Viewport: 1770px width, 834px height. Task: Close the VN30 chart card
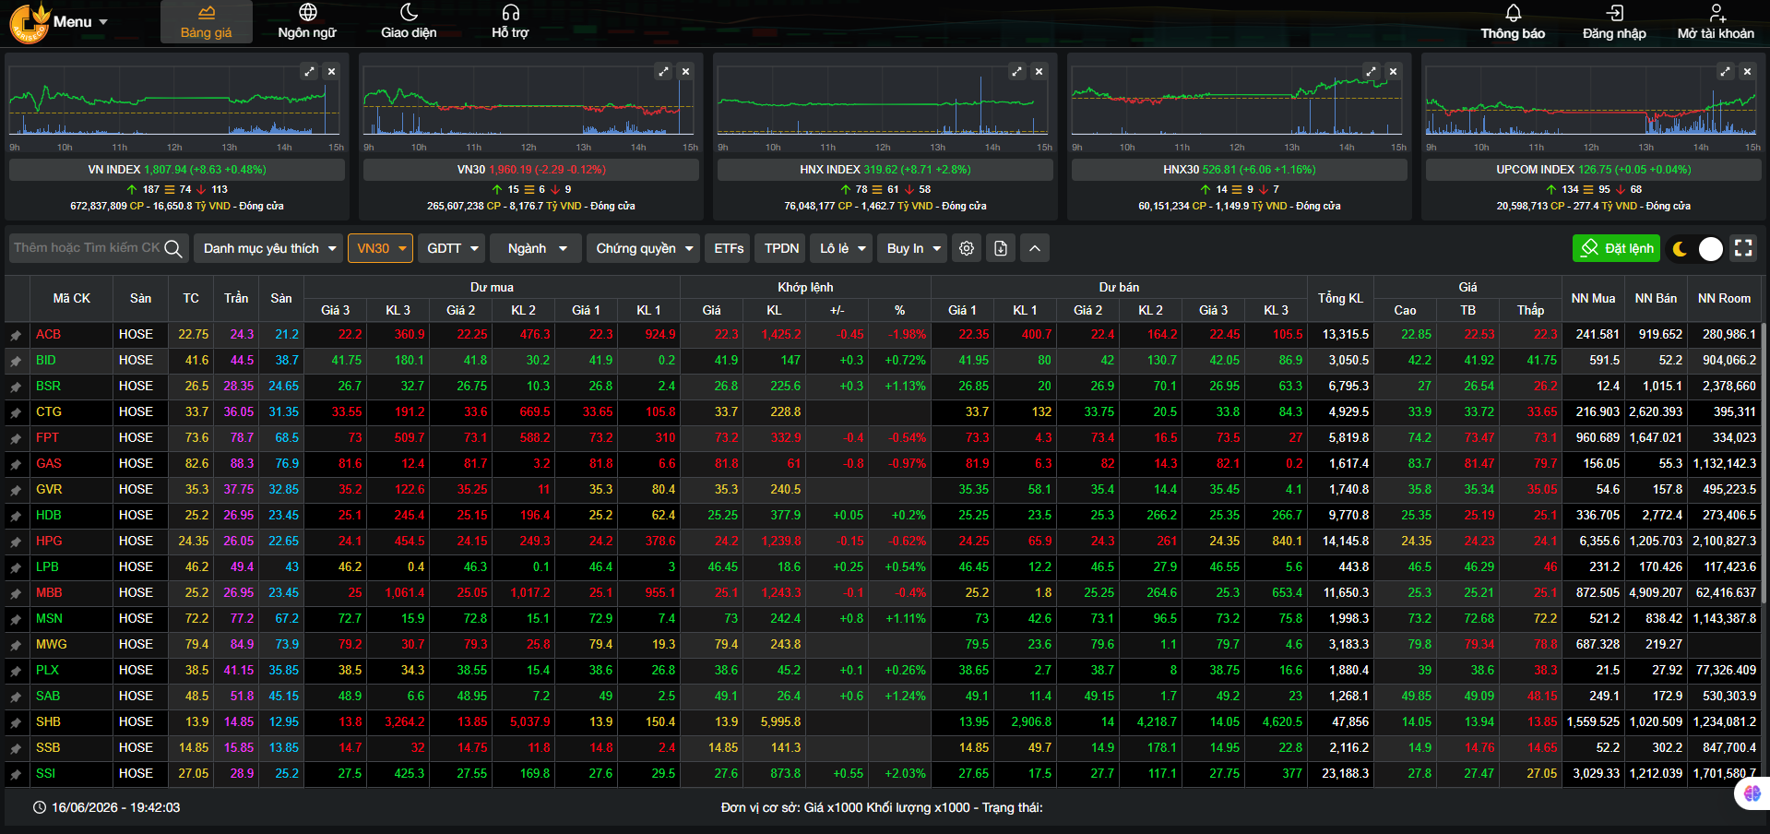pyautogui.click(x=685, y=71)
